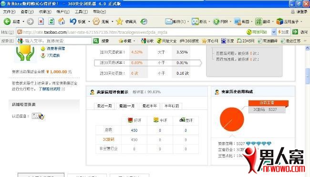Click the green search magnifier button

pos(96,41)
